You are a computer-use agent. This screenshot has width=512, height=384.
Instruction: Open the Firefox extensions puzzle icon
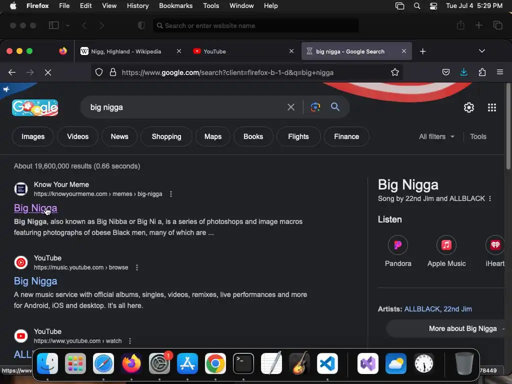[482, 72]
